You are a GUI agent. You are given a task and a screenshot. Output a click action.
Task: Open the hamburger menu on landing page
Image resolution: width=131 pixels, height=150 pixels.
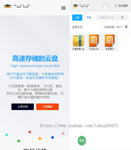click(x=63, y=8)
